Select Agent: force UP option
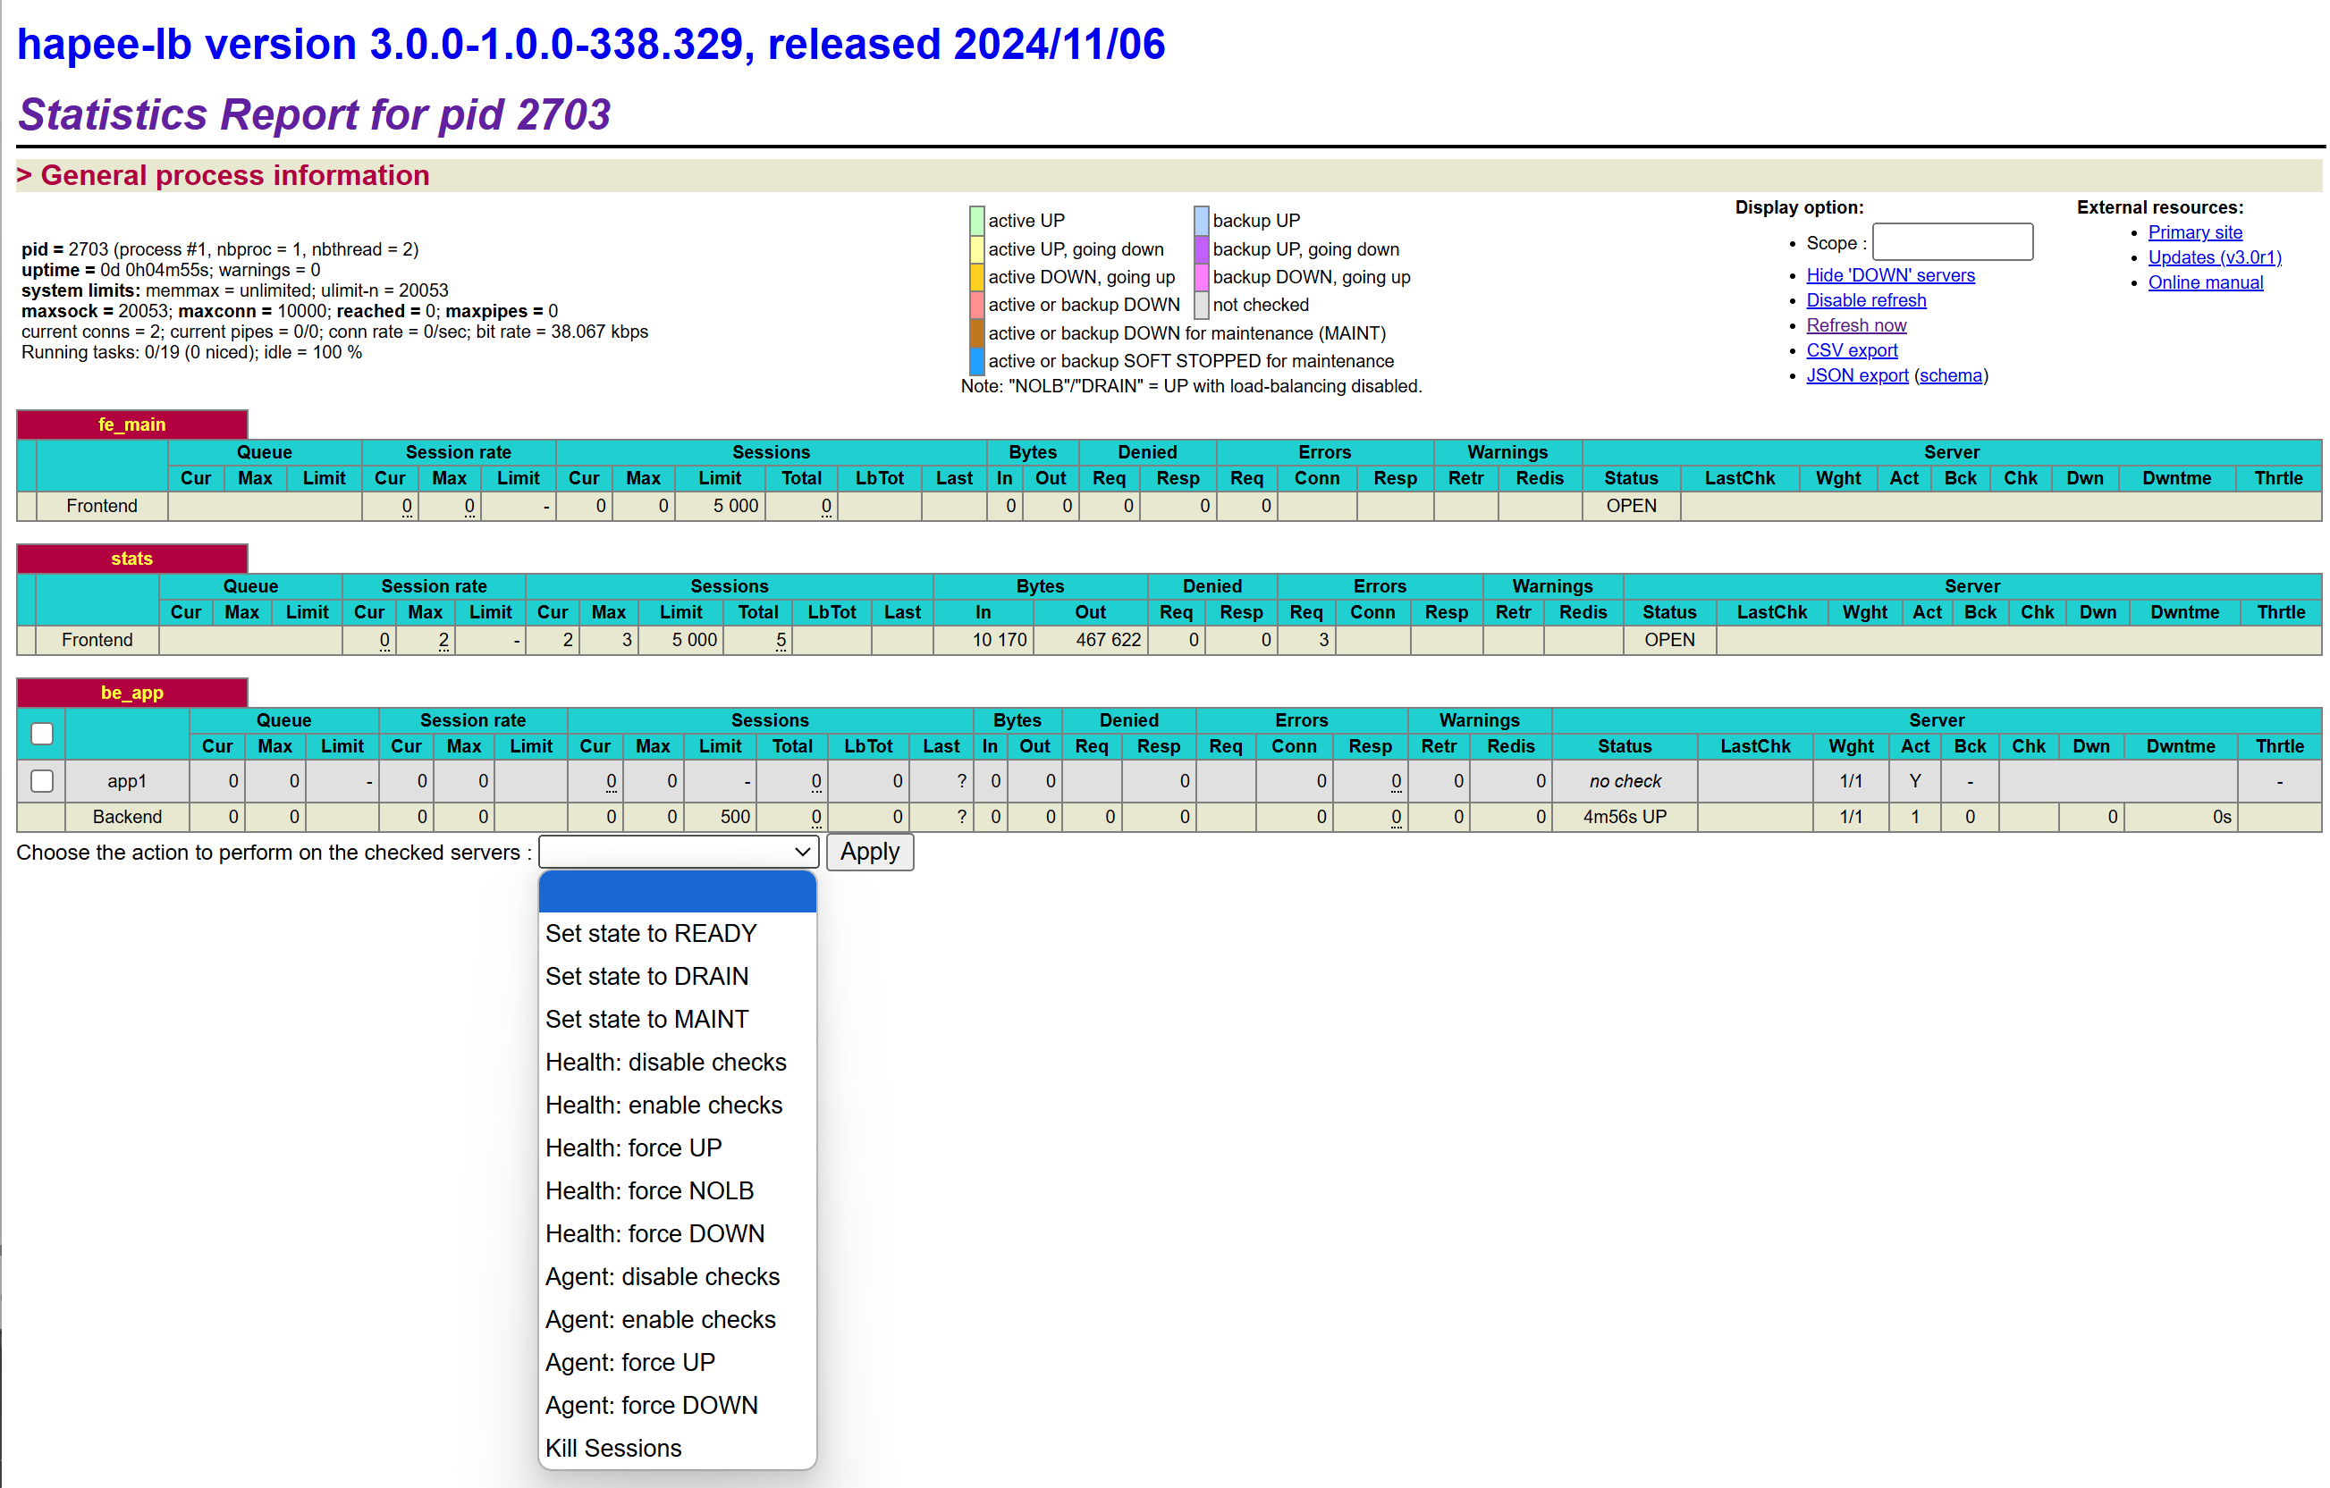 678,1362
